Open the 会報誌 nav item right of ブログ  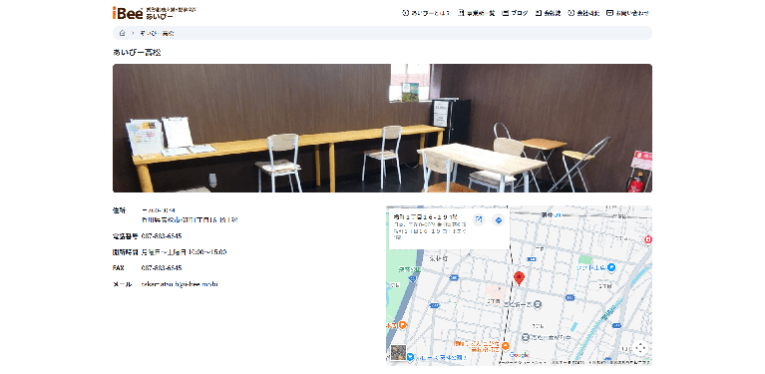[x=548, y=13]
